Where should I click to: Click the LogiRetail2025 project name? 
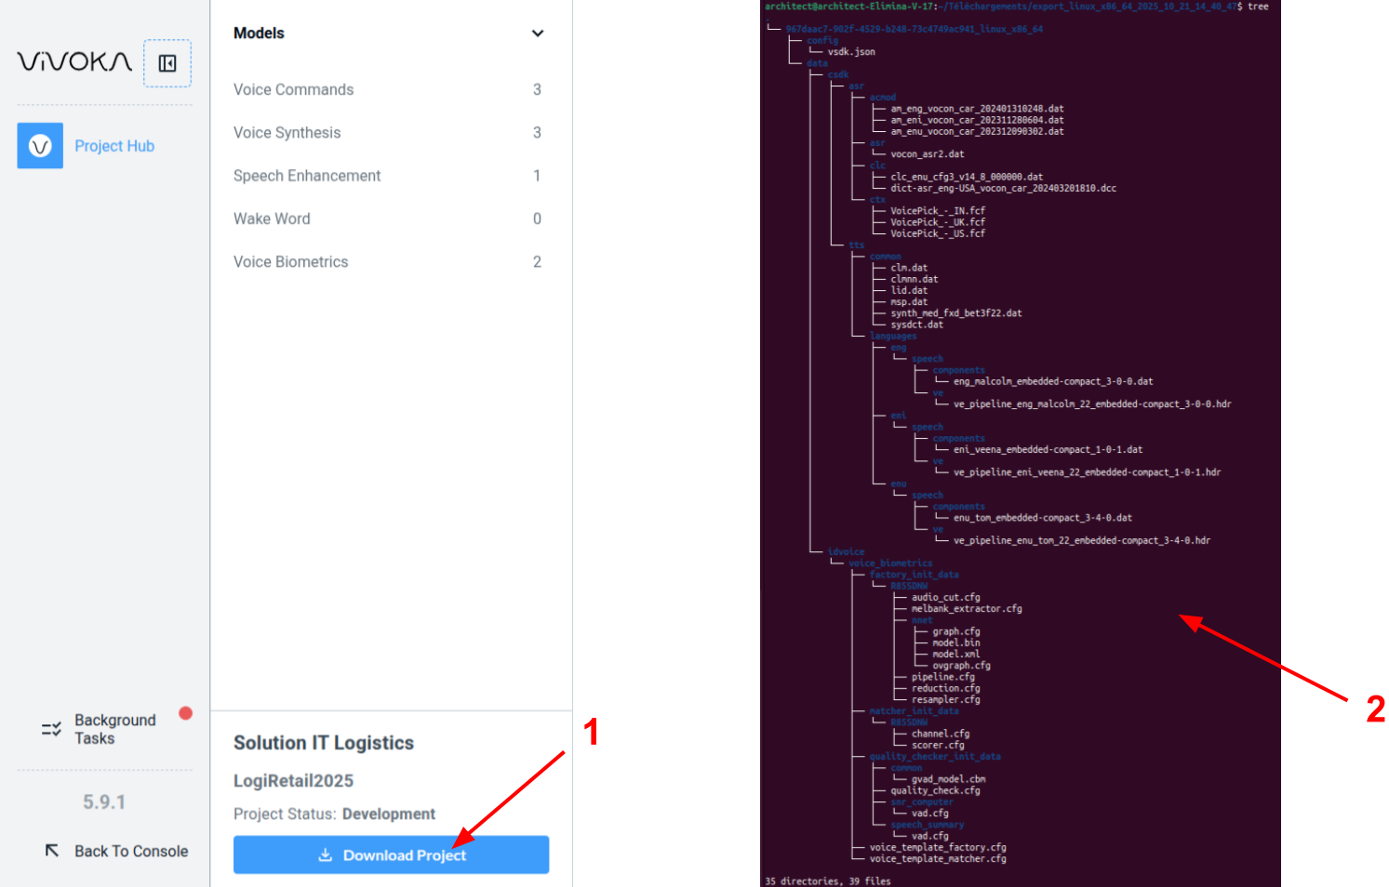coord(293,781)
